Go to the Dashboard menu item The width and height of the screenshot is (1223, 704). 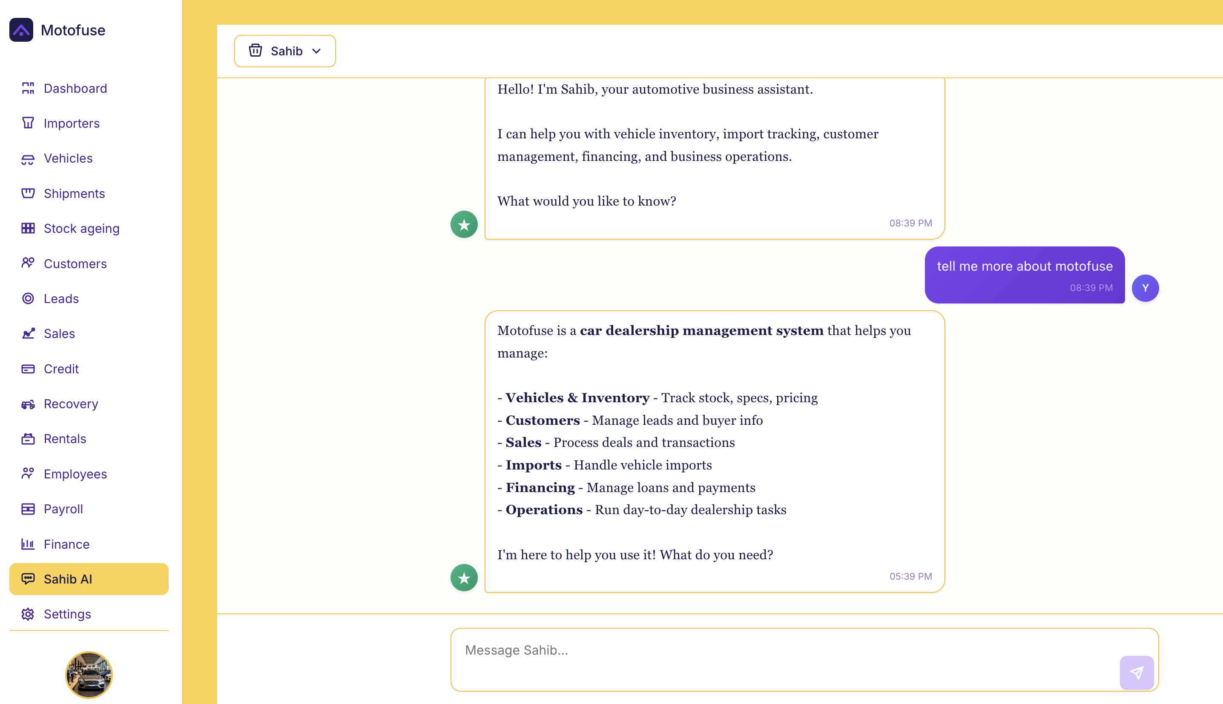point(89,88)
